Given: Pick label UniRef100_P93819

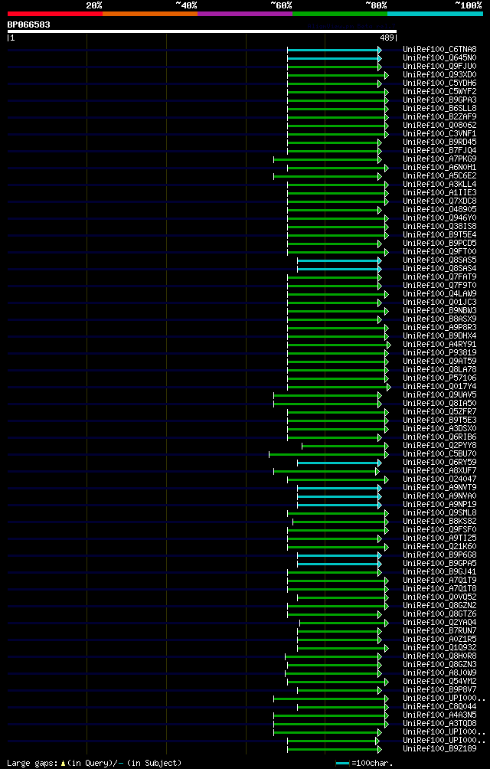Looking at the screenshot, I should tap(439, 352).
